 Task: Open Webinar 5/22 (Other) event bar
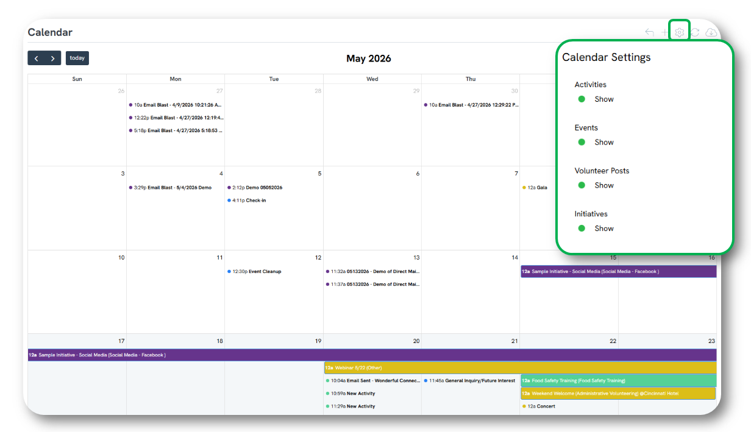(521, 367)
